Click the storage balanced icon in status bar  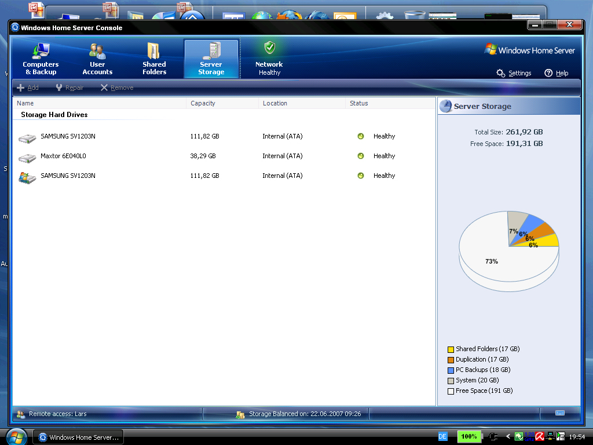click(240, 415)
